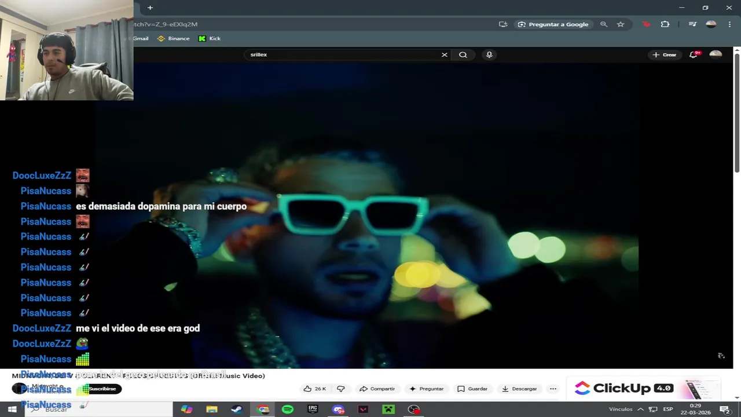Viewport: 741px width, 417px height.
Task: Switch to Chrome on the taskbar
Action: click(x=263, y=409)
